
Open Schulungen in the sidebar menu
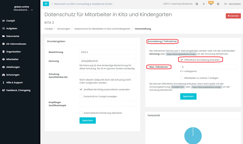[13, 75]
